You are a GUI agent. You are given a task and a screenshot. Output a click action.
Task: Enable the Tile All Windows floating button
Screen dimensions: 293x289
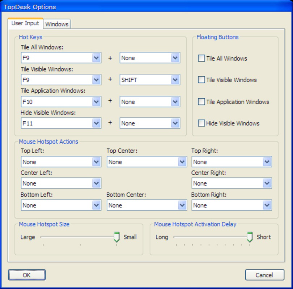[201, 58]
